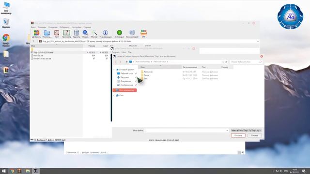The height and width of the screenshot is (174, 310).
Task: Open the Wizard (Мастер) wand icon
Action: [x=94, y=34]
